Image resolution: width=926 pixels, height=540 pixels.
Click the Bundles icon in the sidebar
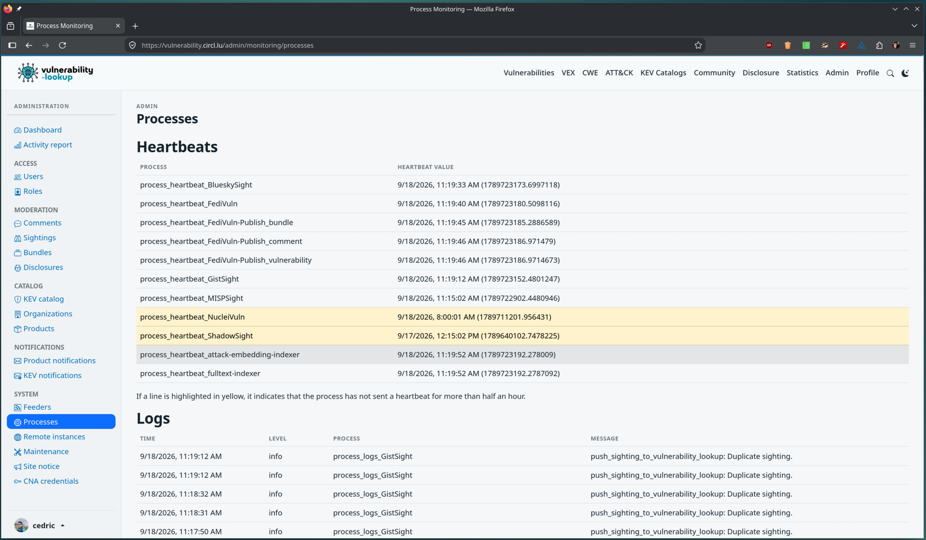(18, 253)
